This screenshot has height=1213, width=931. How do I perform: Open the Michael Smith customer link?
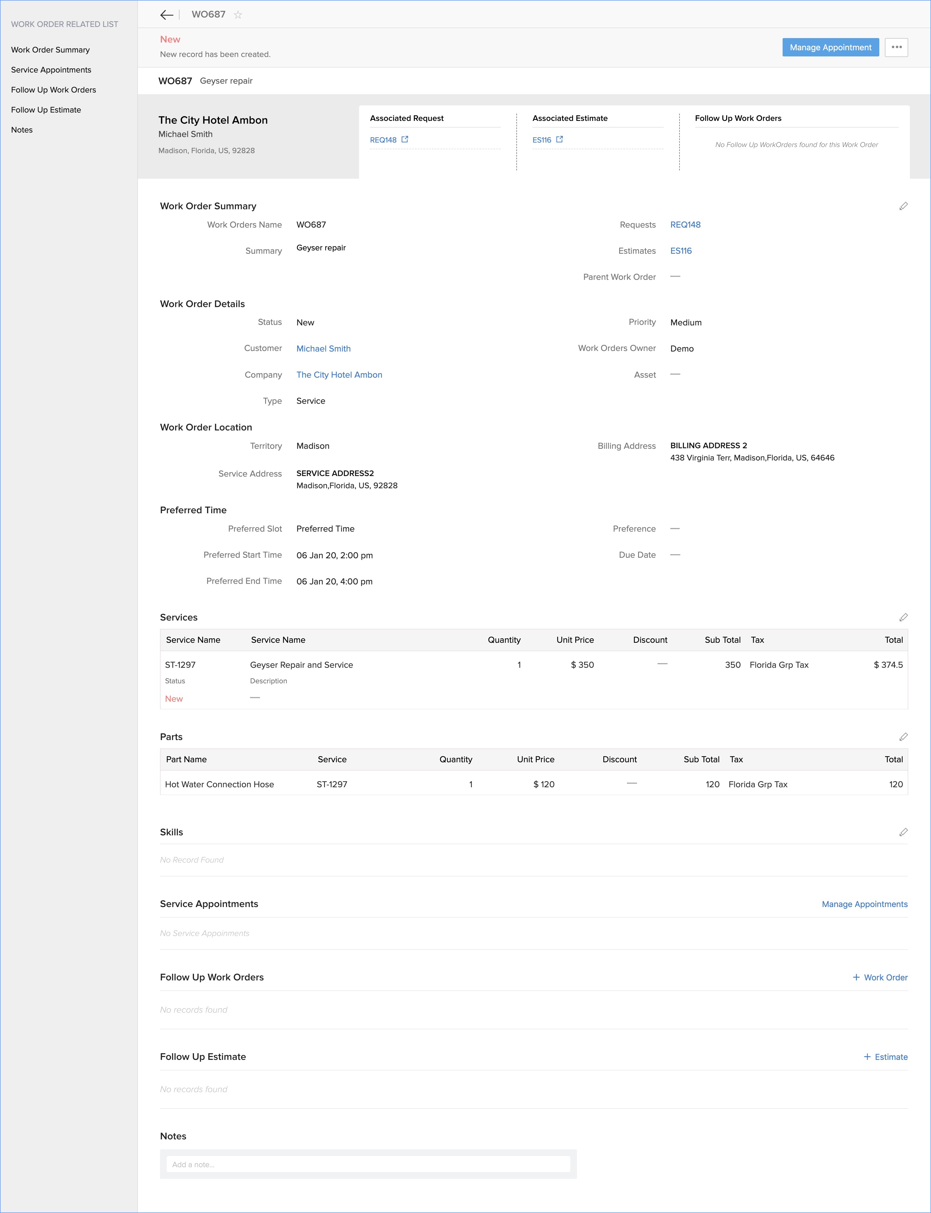click(x=323, y=348)
